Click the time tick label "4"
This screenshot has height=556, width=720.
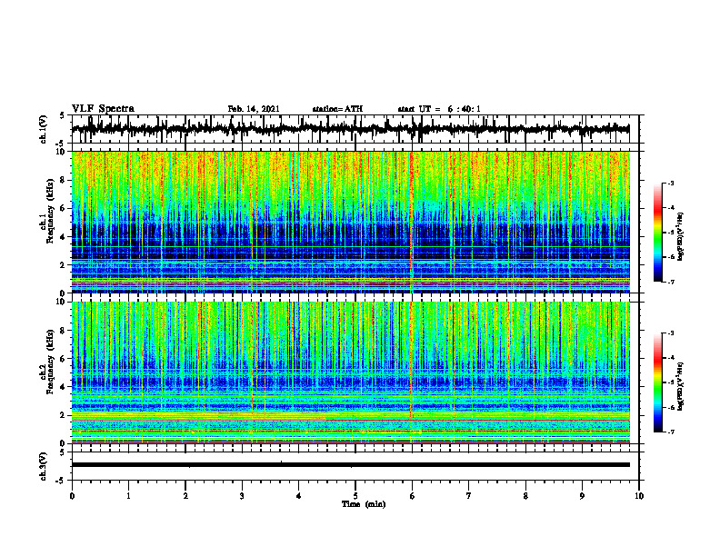299,496
